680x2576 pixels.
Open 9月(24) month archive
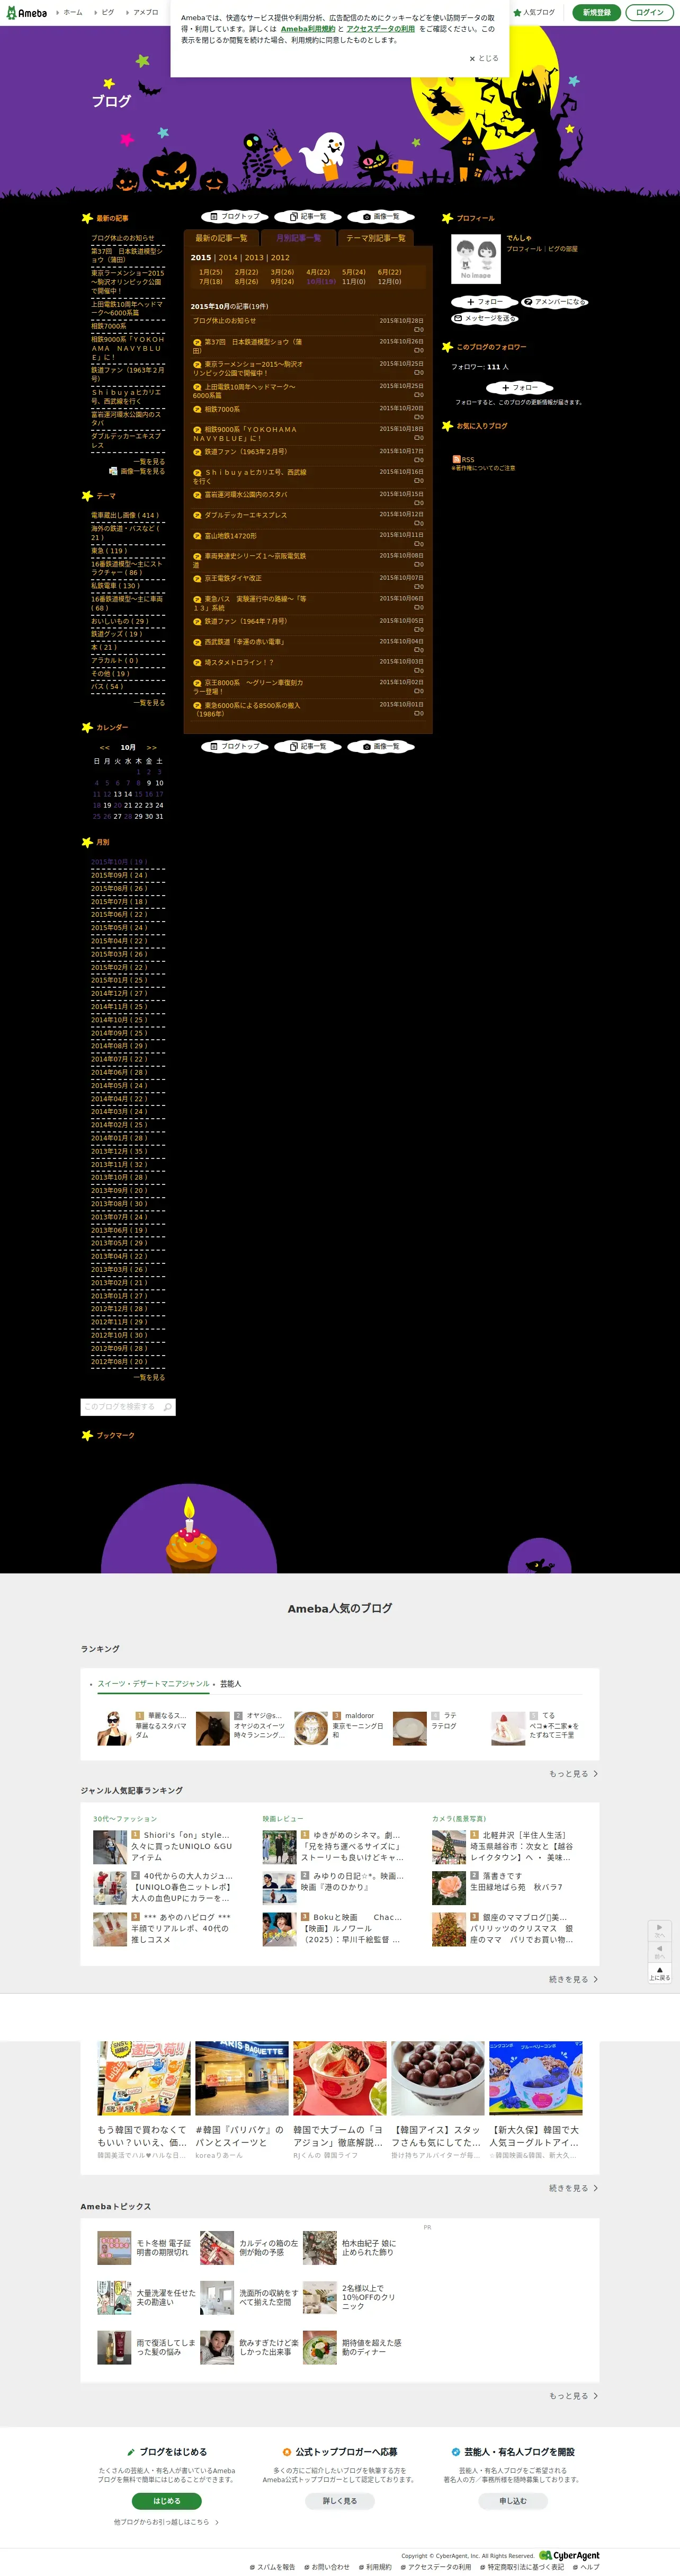point(282,282)
